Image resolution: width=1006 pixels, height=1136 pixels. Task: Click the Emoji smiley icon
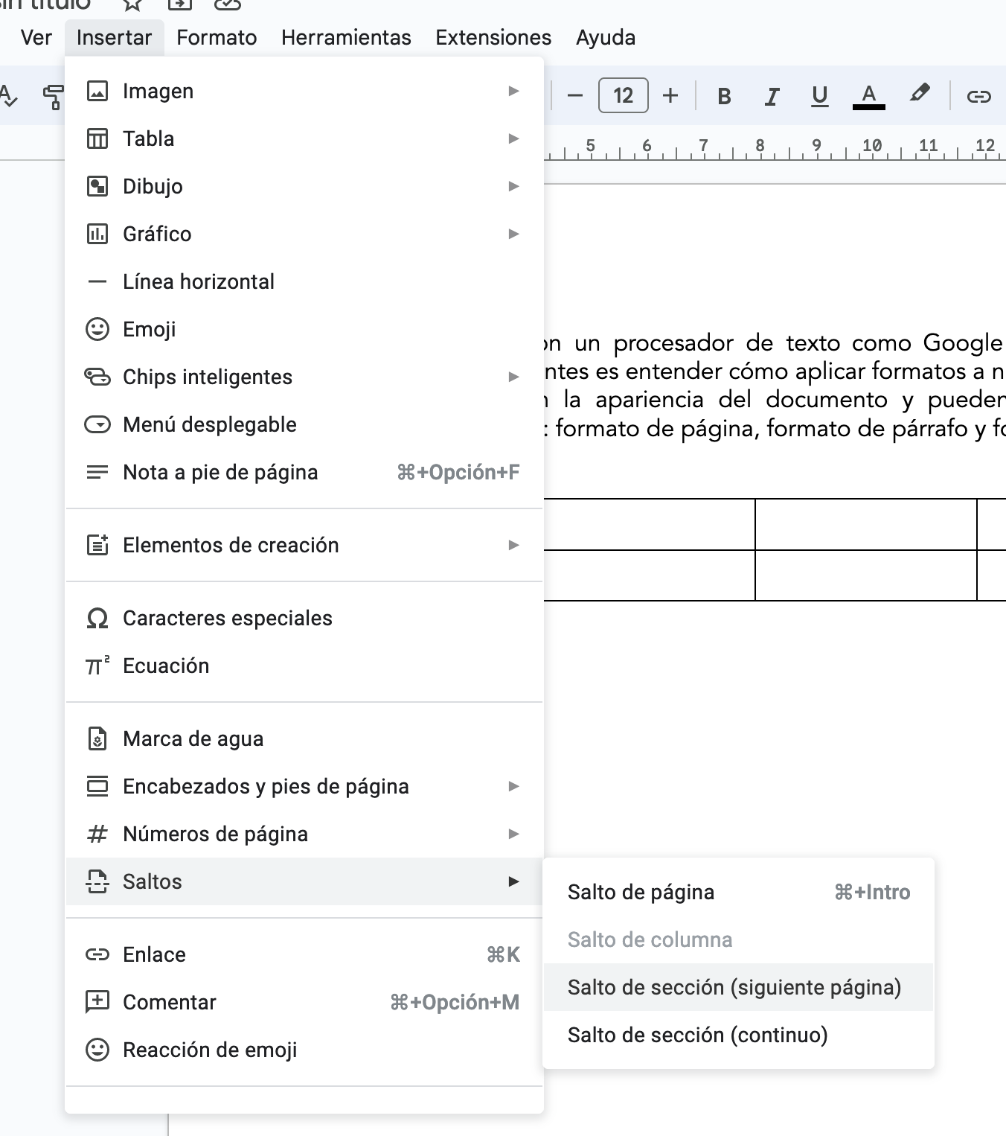pos(97,329)
